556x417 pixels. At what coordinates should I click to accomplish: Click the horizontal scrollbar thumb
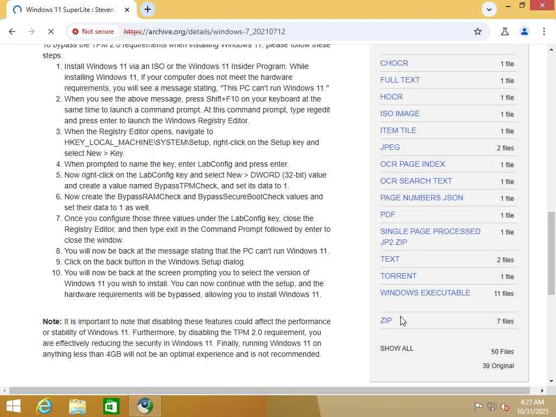pos(269,390)
